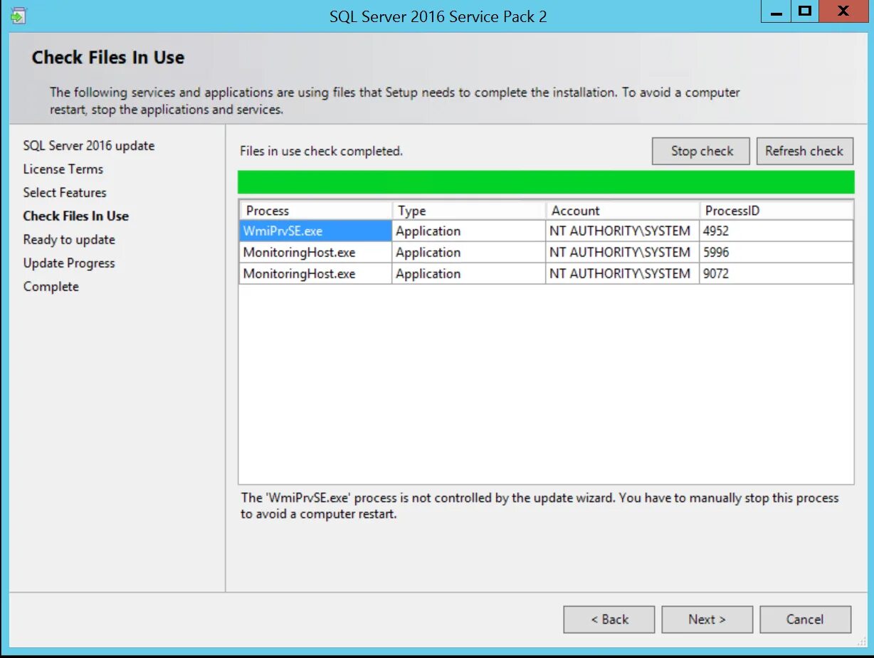Sort by the Process column header
Viewport: 874px width, 658px height.
tap(316, 211)
